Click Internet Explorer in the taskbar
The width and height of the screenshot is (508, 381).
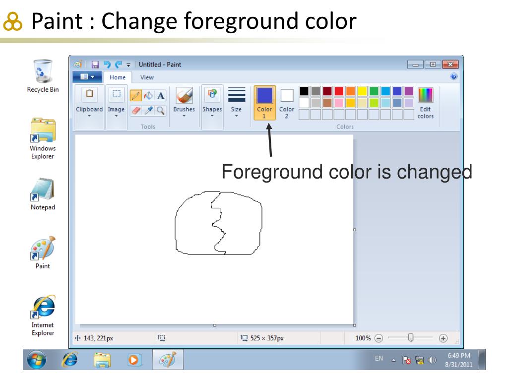coord(69,360)
